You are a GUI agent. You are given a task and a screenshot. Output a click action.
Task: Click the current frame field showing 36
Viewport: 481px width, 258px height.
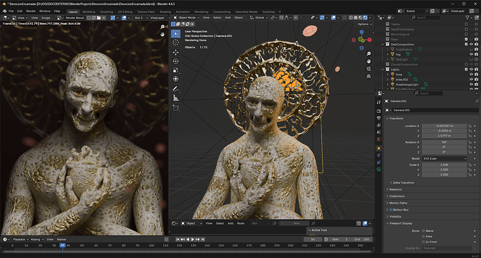[313, 239]
